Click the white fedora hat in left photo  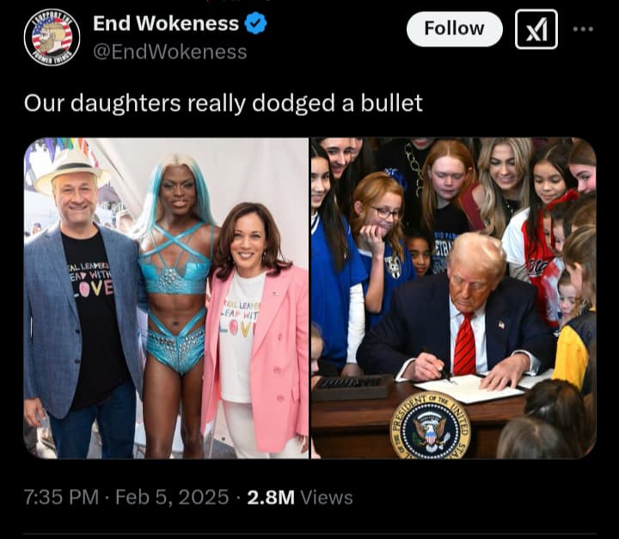(68, 169)
